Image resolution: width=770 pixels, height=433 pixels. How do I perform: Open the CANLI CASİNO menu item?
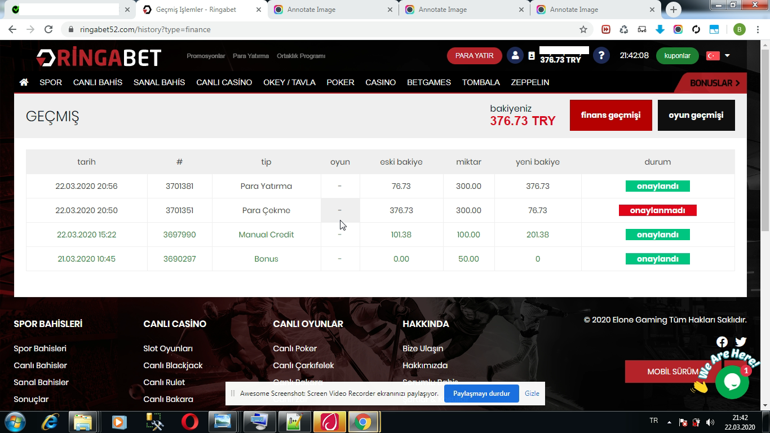(x=224, y=82)
